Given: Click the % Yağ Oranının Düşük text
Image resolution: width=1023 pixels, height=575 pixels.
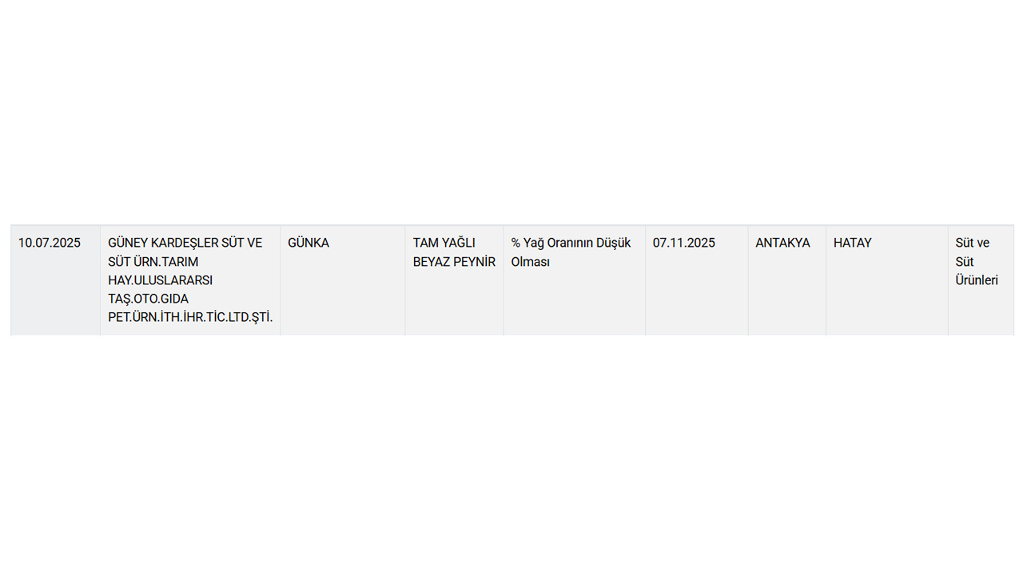Looking at the screenshot, I should pyautogui.click(x=571, y=243).
